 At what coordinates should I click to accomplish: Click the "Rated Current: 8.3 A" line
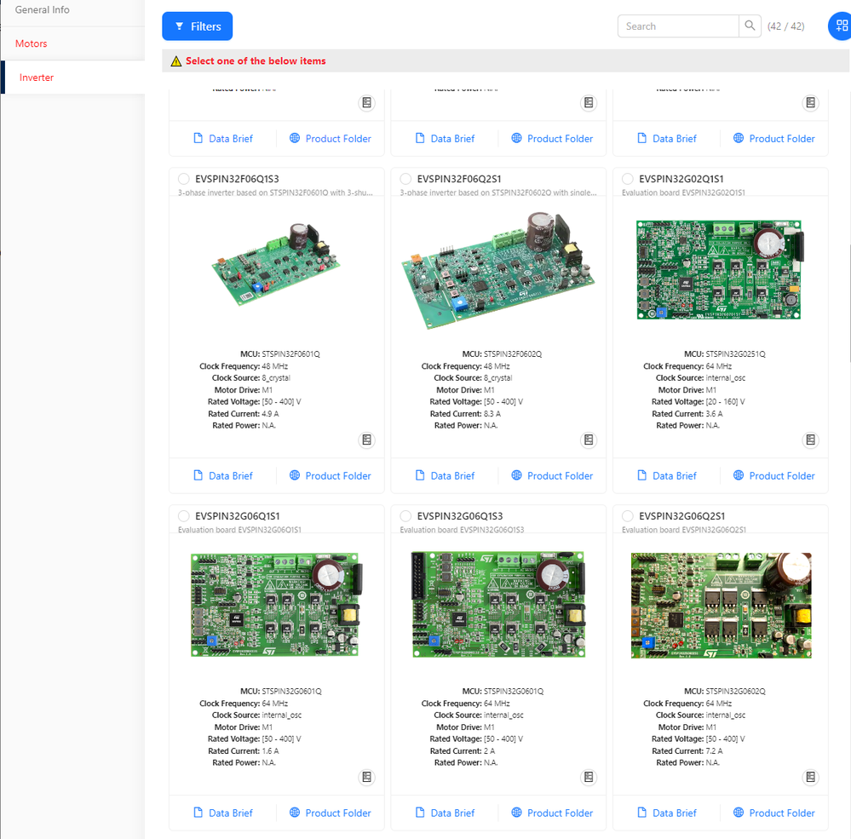(x=466, y=413)
